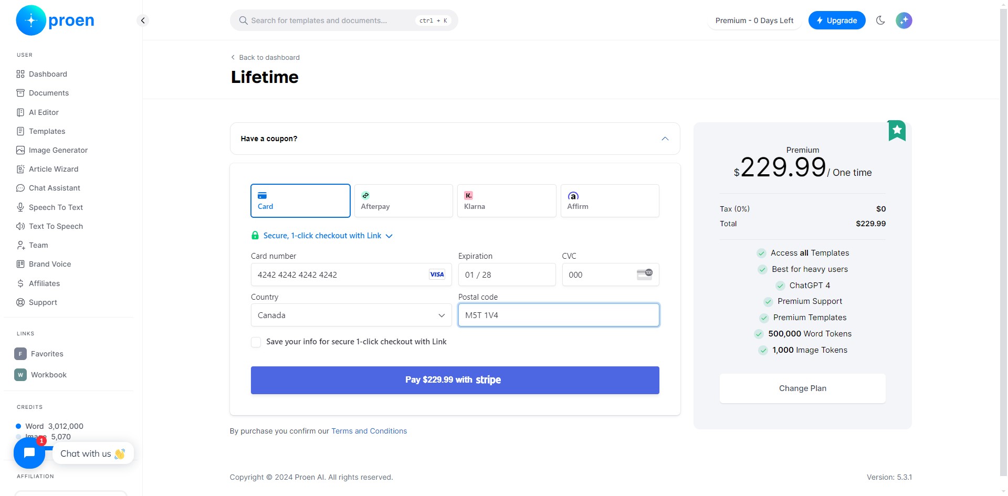The height and width of the screenshot is (496, 1008).
Task: Click the Speech To Text microphone icon
Action: [x=20, y=207]
